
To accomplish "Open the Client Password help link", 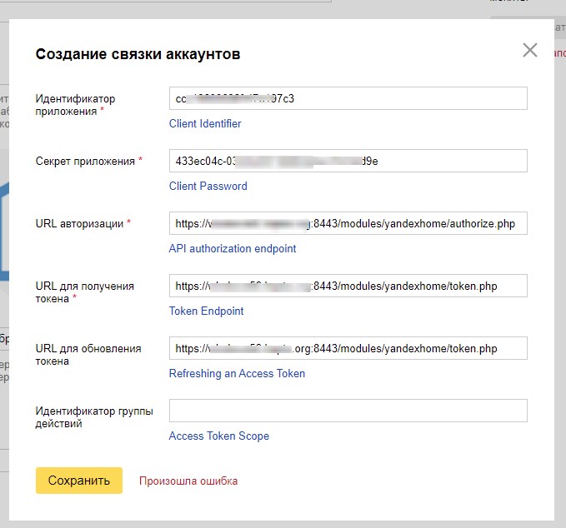I will point(208,186).
